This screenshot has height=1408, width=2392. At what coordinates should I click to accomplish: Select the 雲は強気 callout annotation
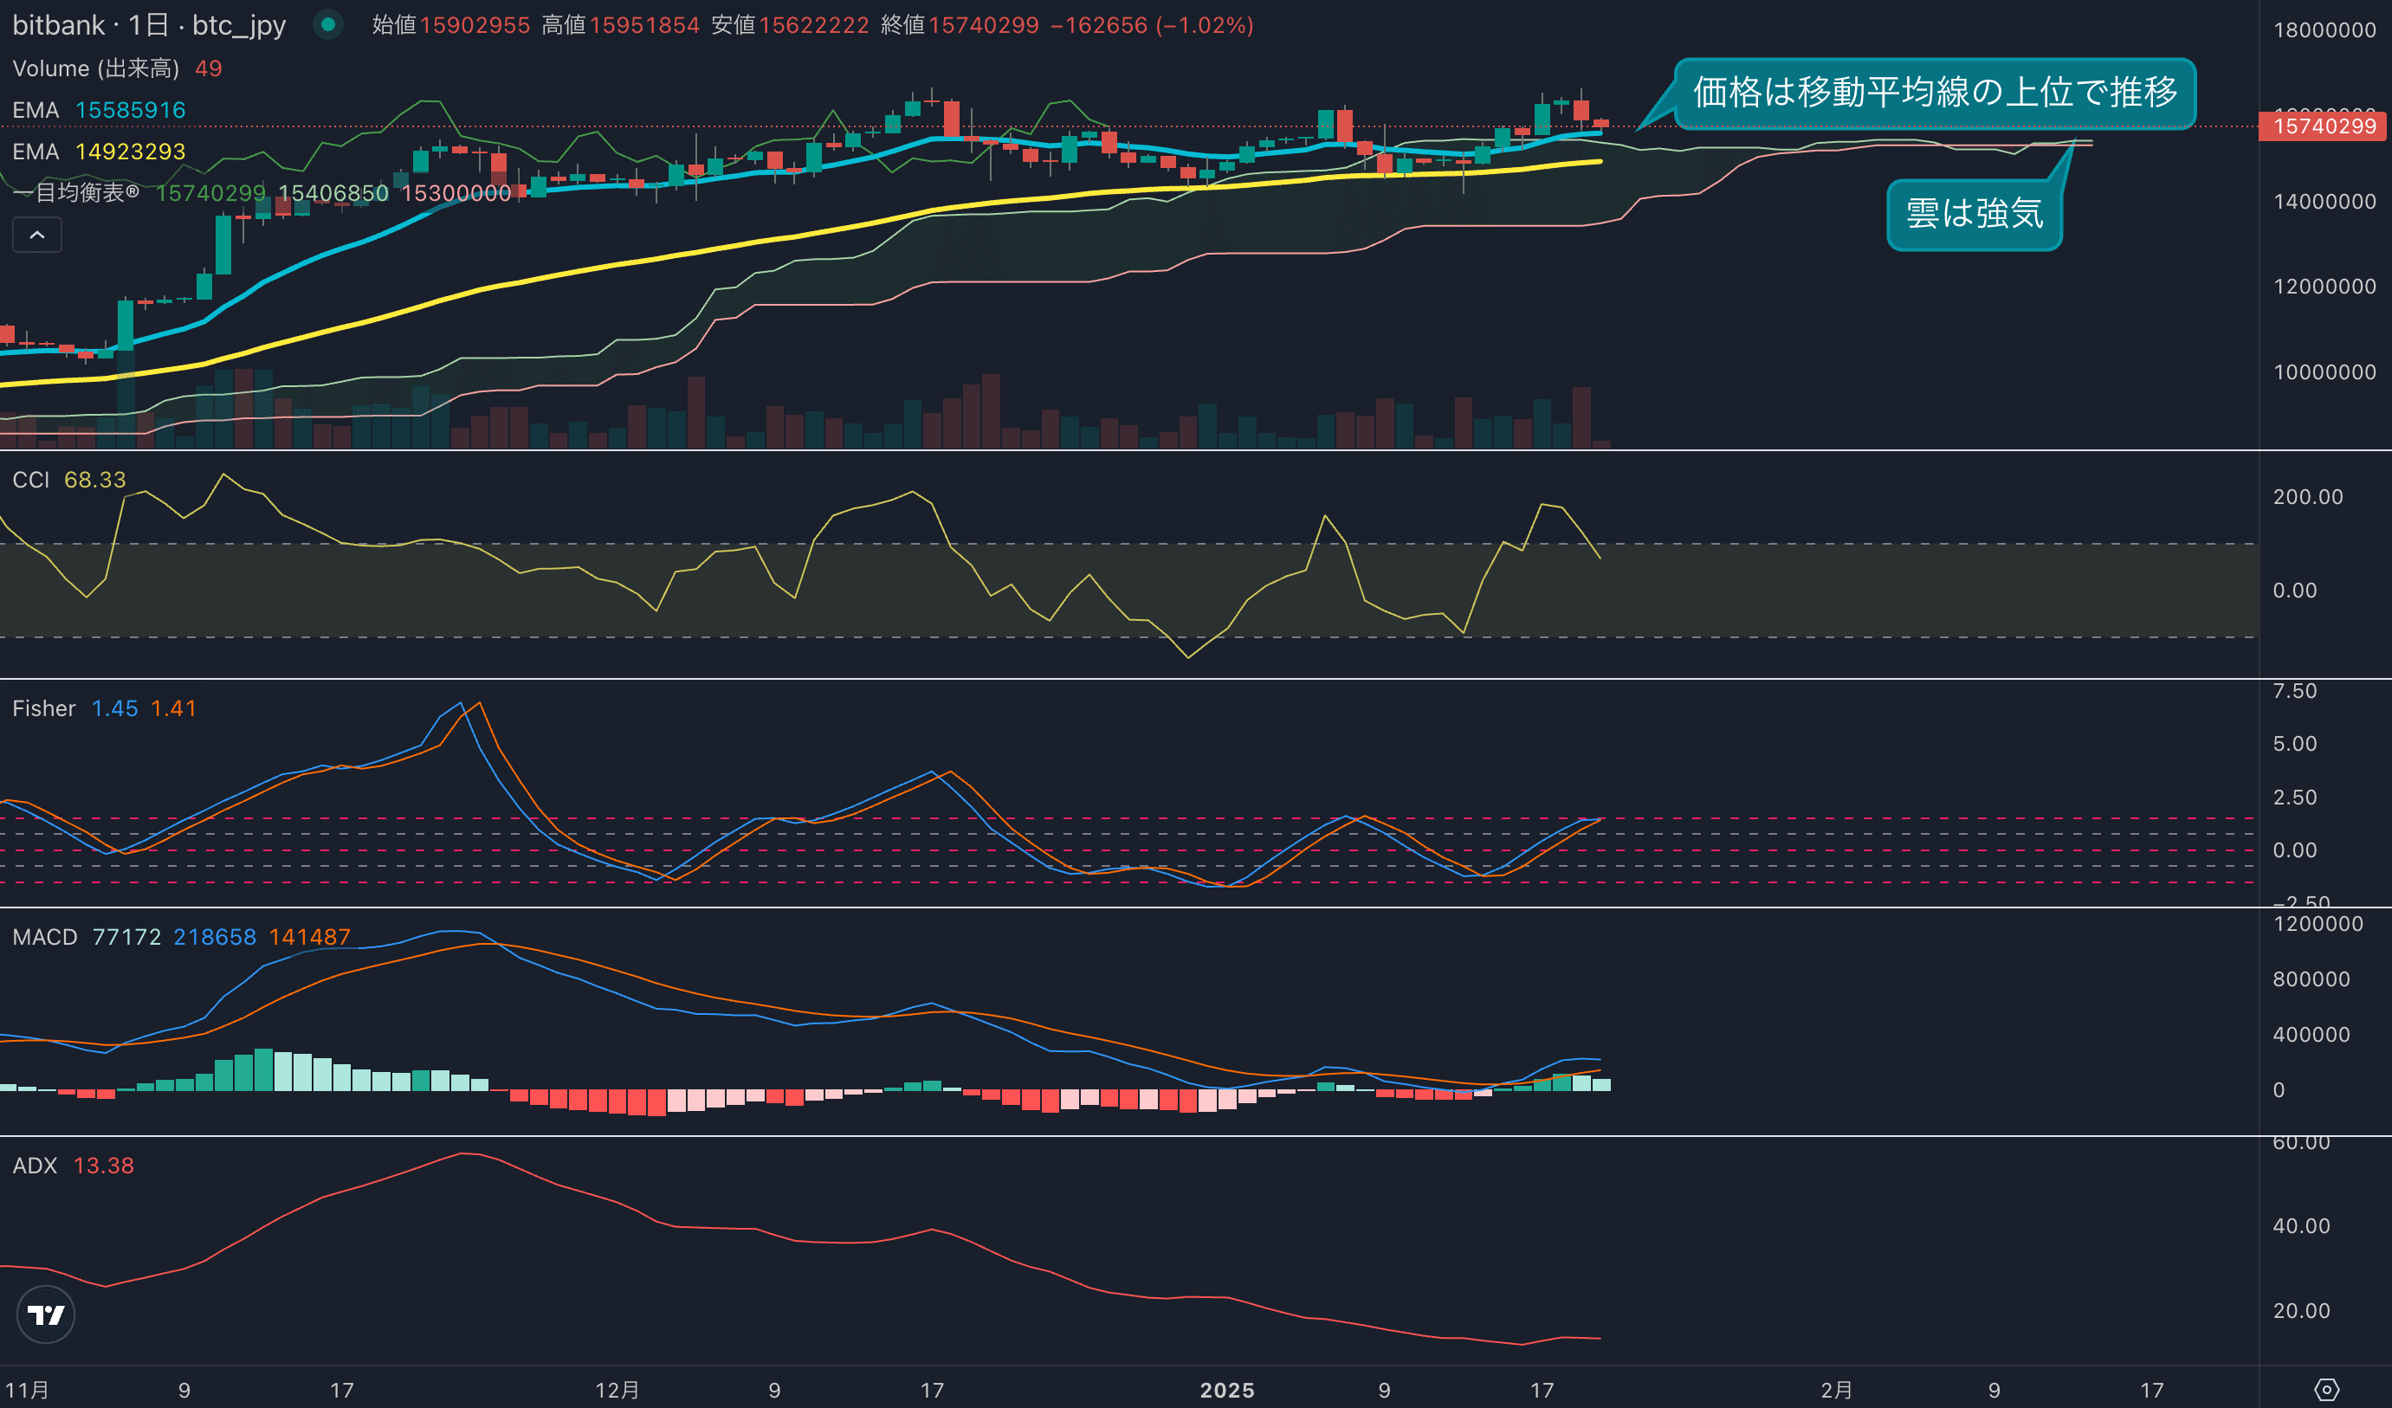click(x=1974, y=215)
